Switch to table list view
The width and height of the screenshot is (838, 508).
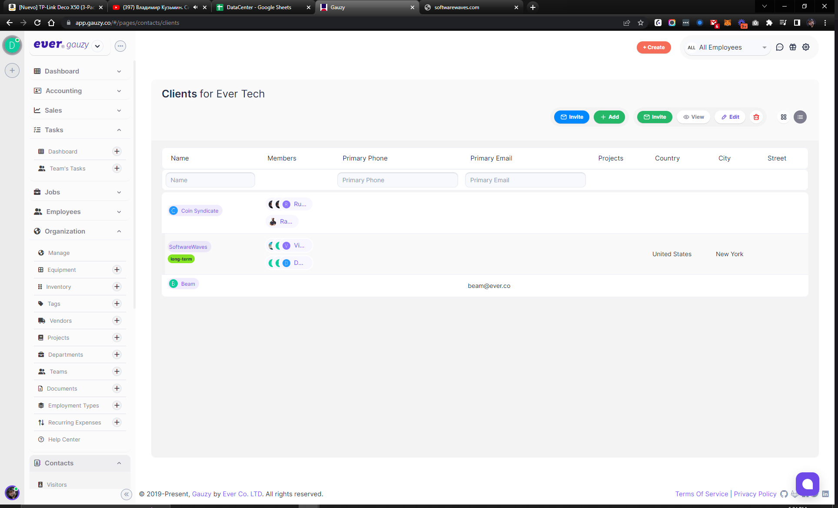800,117
